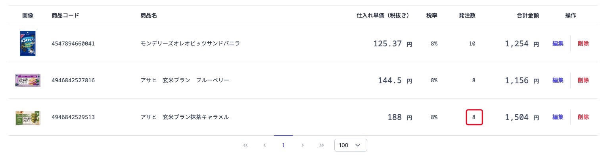Go to the first page arrow
The width and height of the screenshot is (606, 161).
(245, 145)
